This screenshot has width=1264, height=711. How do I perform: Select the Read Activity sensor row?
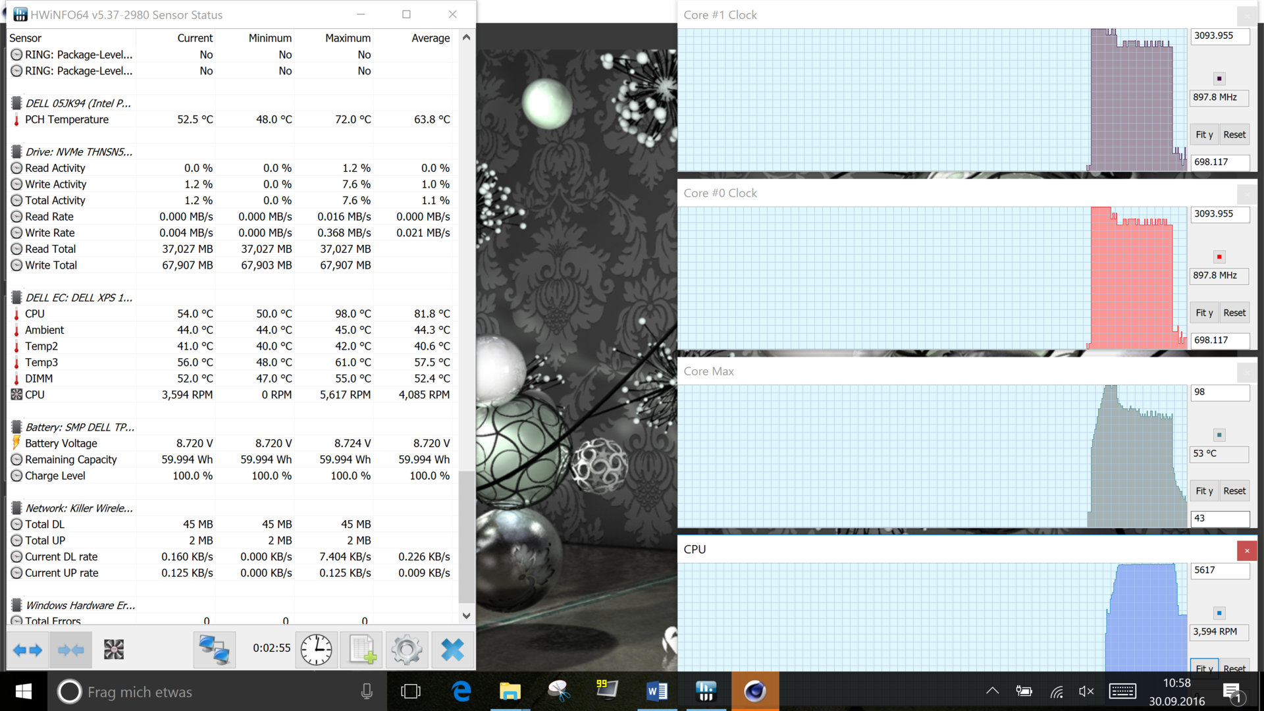click(230, 169)
